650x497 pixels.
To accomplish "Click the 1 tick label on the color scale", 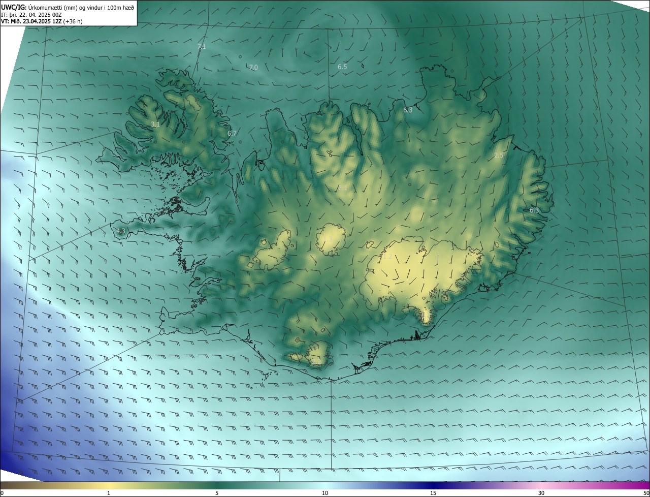I will 109,493.
